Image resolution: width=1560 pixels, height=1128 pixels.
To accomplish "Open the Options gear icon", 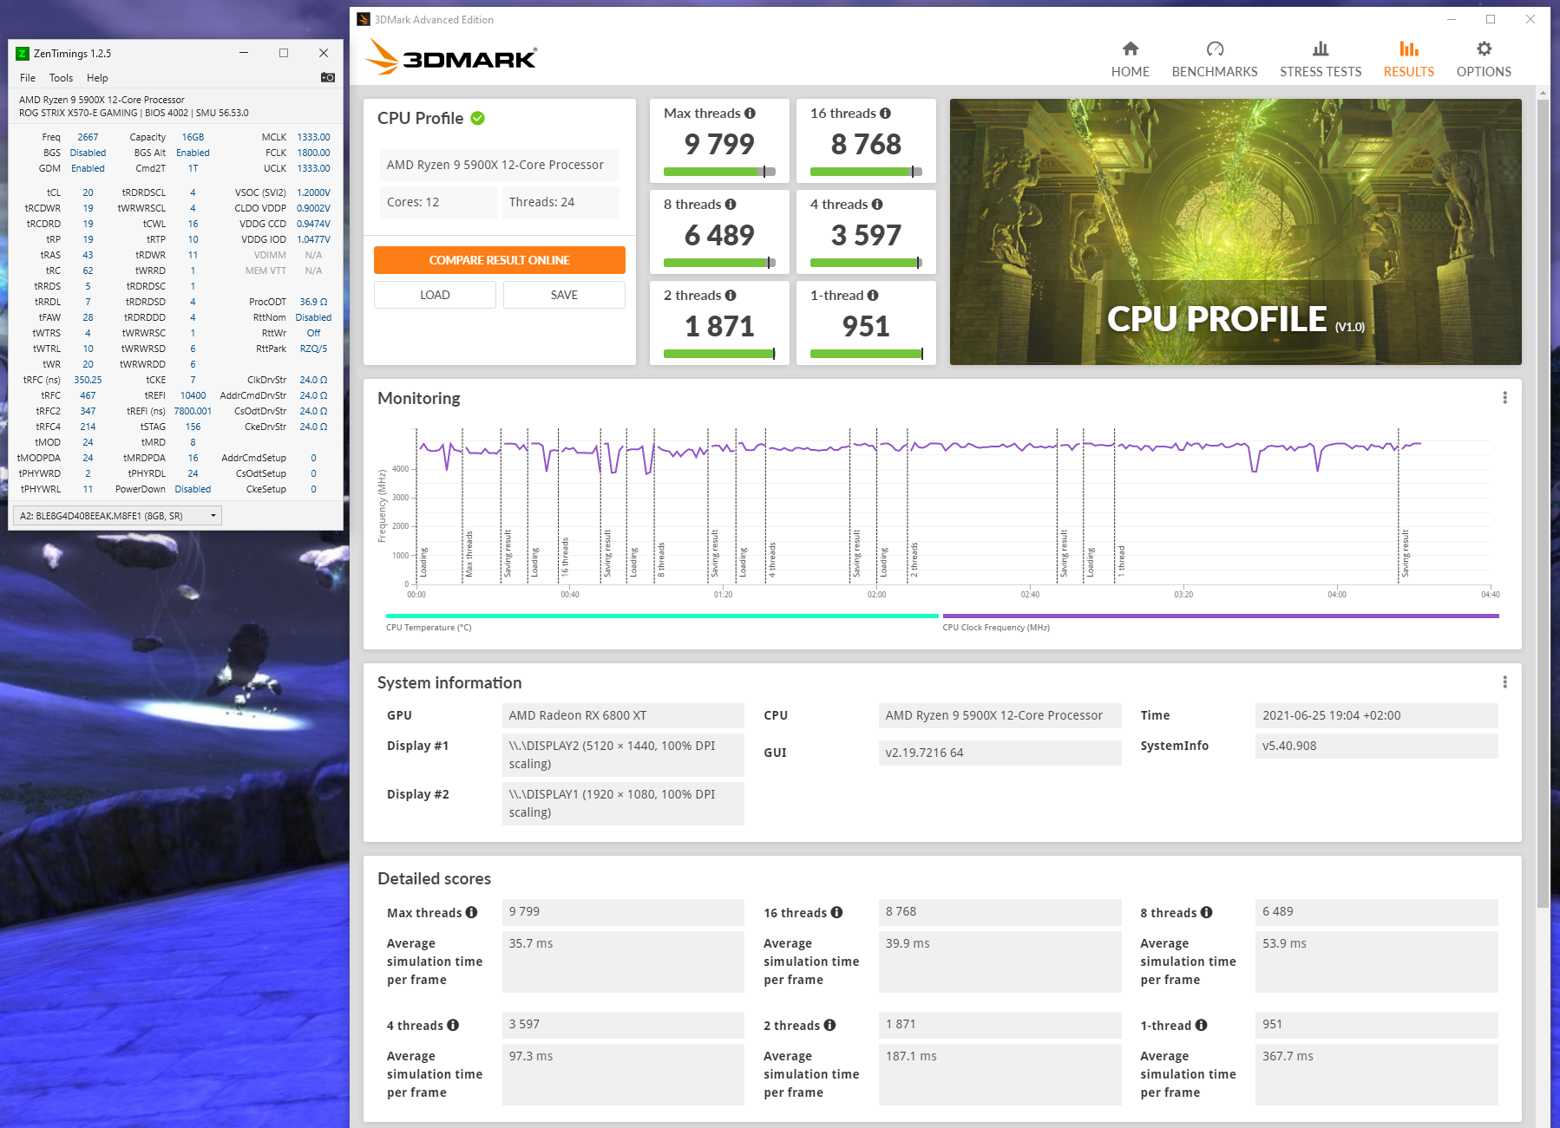I will click(1484, 49).
